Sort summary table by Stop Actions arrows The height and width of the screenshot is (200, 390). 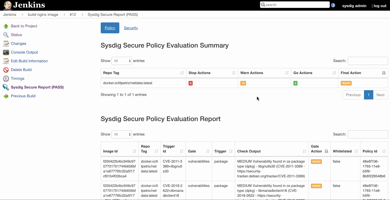pyautogui.click(x=234, y=73)
